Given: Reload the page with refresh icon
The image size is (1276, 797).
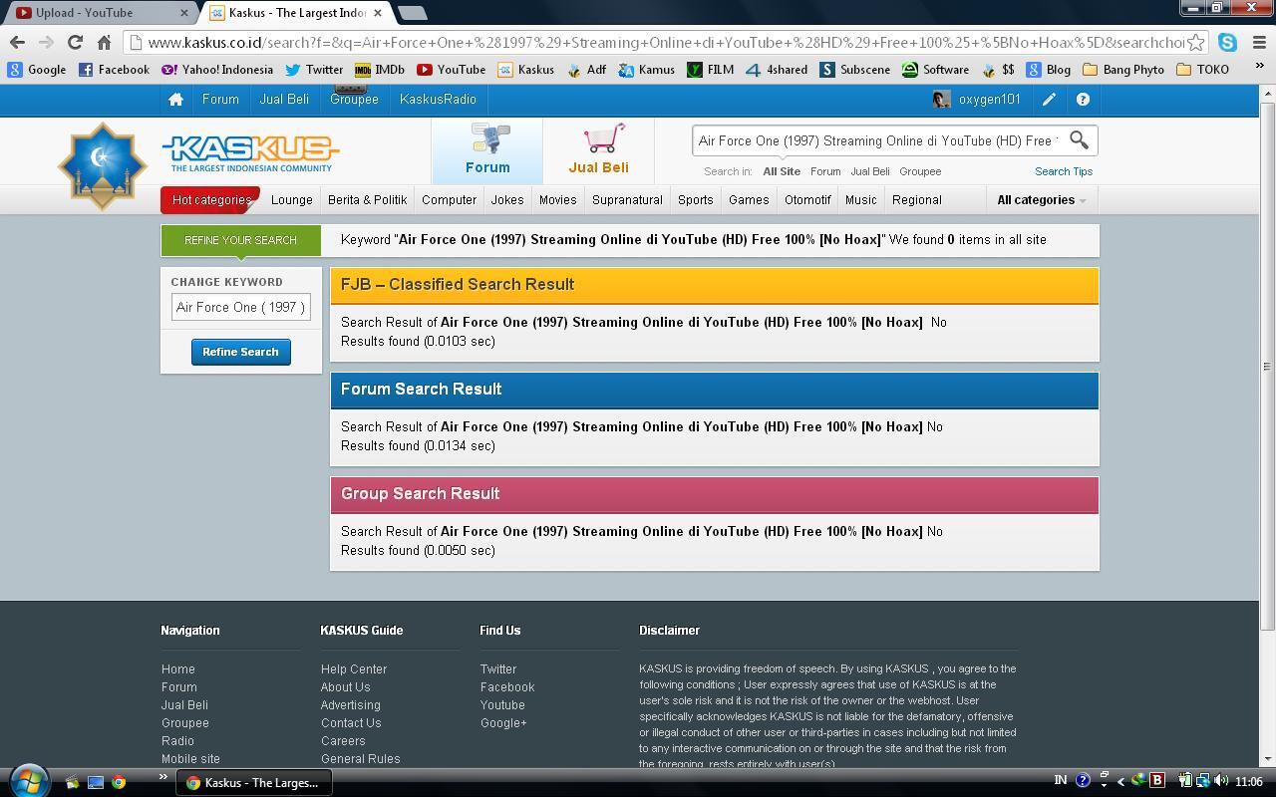Looking at the screenshot, I should 75,42.
